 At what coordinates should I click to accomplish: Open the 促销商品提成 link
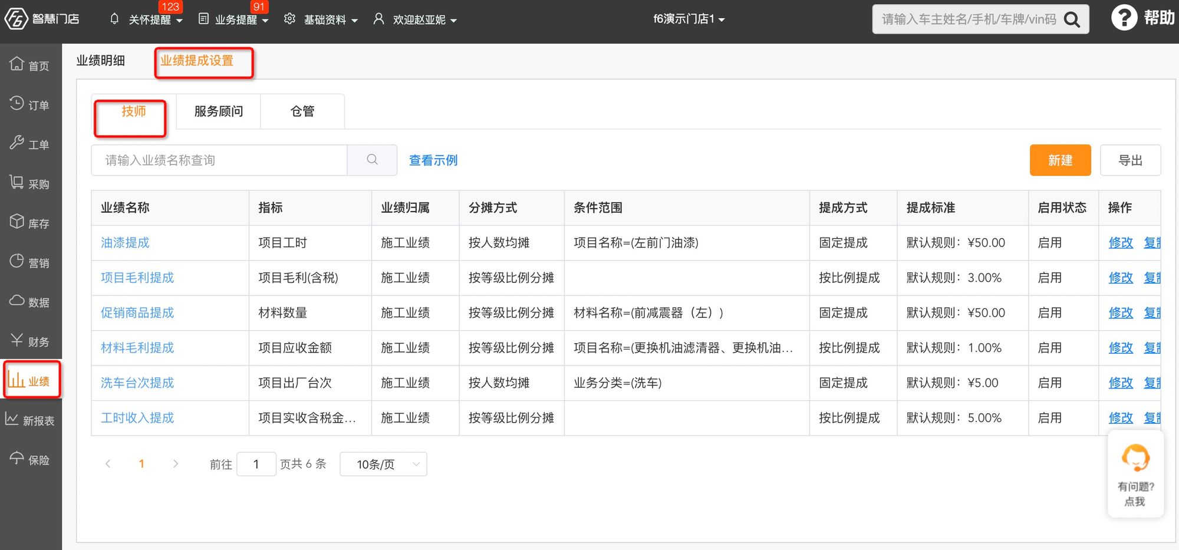click(137, 312)
